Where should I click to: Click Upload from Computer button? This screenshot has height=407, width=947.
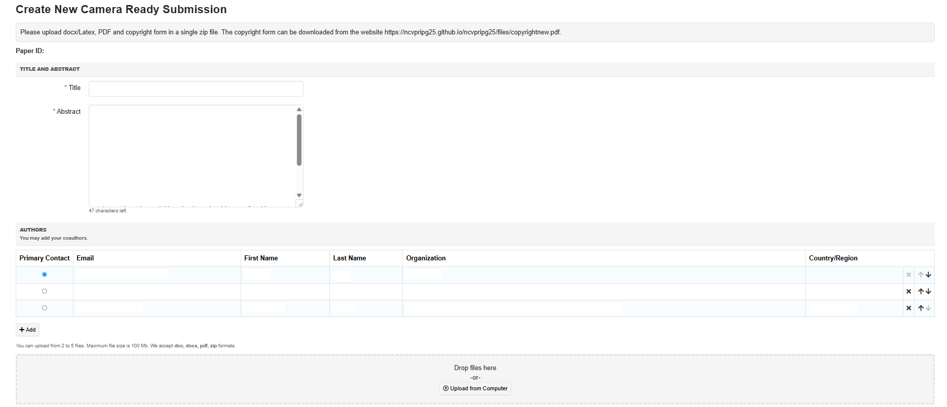pyautogui.click(x=475, y=389)
